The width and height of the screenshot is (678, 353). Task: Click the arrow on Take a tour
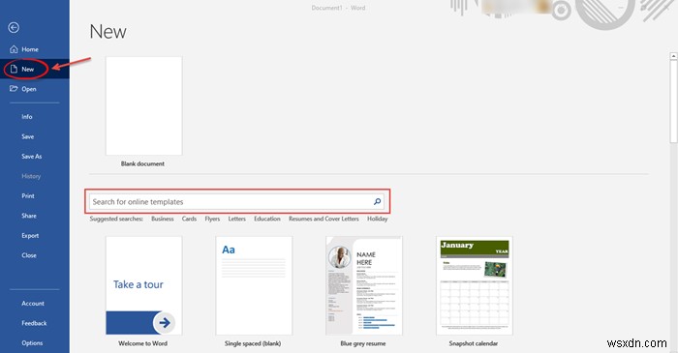tap(165, 322)
